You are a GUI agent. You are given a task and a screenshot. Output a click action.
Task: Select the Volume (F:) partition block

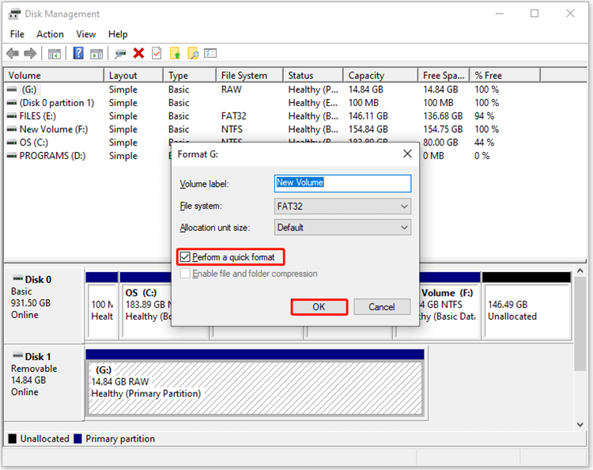(449, 310)
